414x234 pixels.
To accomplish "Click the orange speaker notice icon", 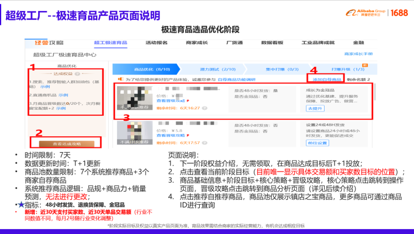I will [x=120, y=80].
